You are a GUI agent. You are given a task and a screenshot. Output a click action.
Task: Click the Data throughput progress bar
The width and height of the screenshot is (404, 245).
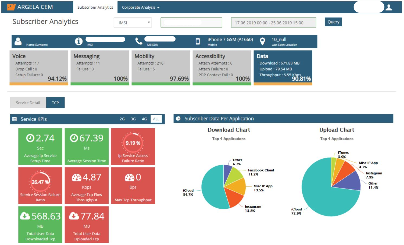283,84
